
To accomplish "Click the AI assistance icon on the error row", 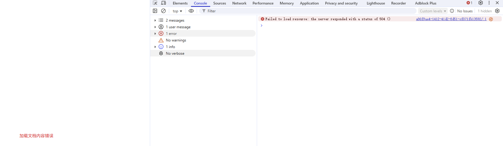I will (491, 19).
